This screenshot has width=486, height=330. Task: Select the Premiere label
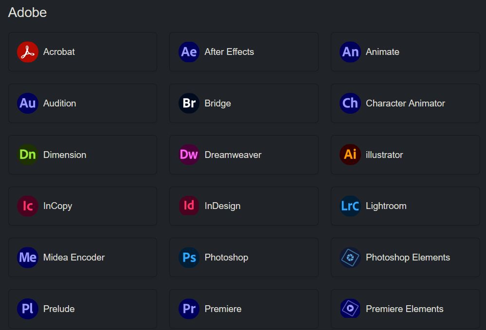[x=223, y=309]
